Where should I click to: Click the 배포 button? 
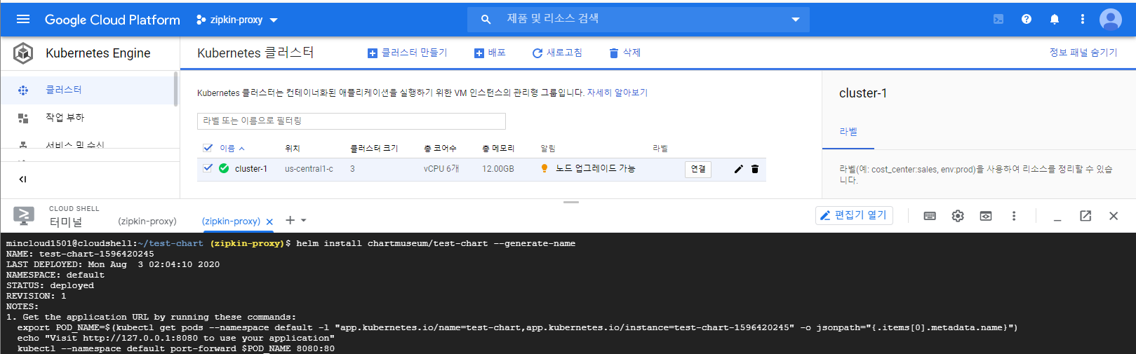(x=490, y=53)
